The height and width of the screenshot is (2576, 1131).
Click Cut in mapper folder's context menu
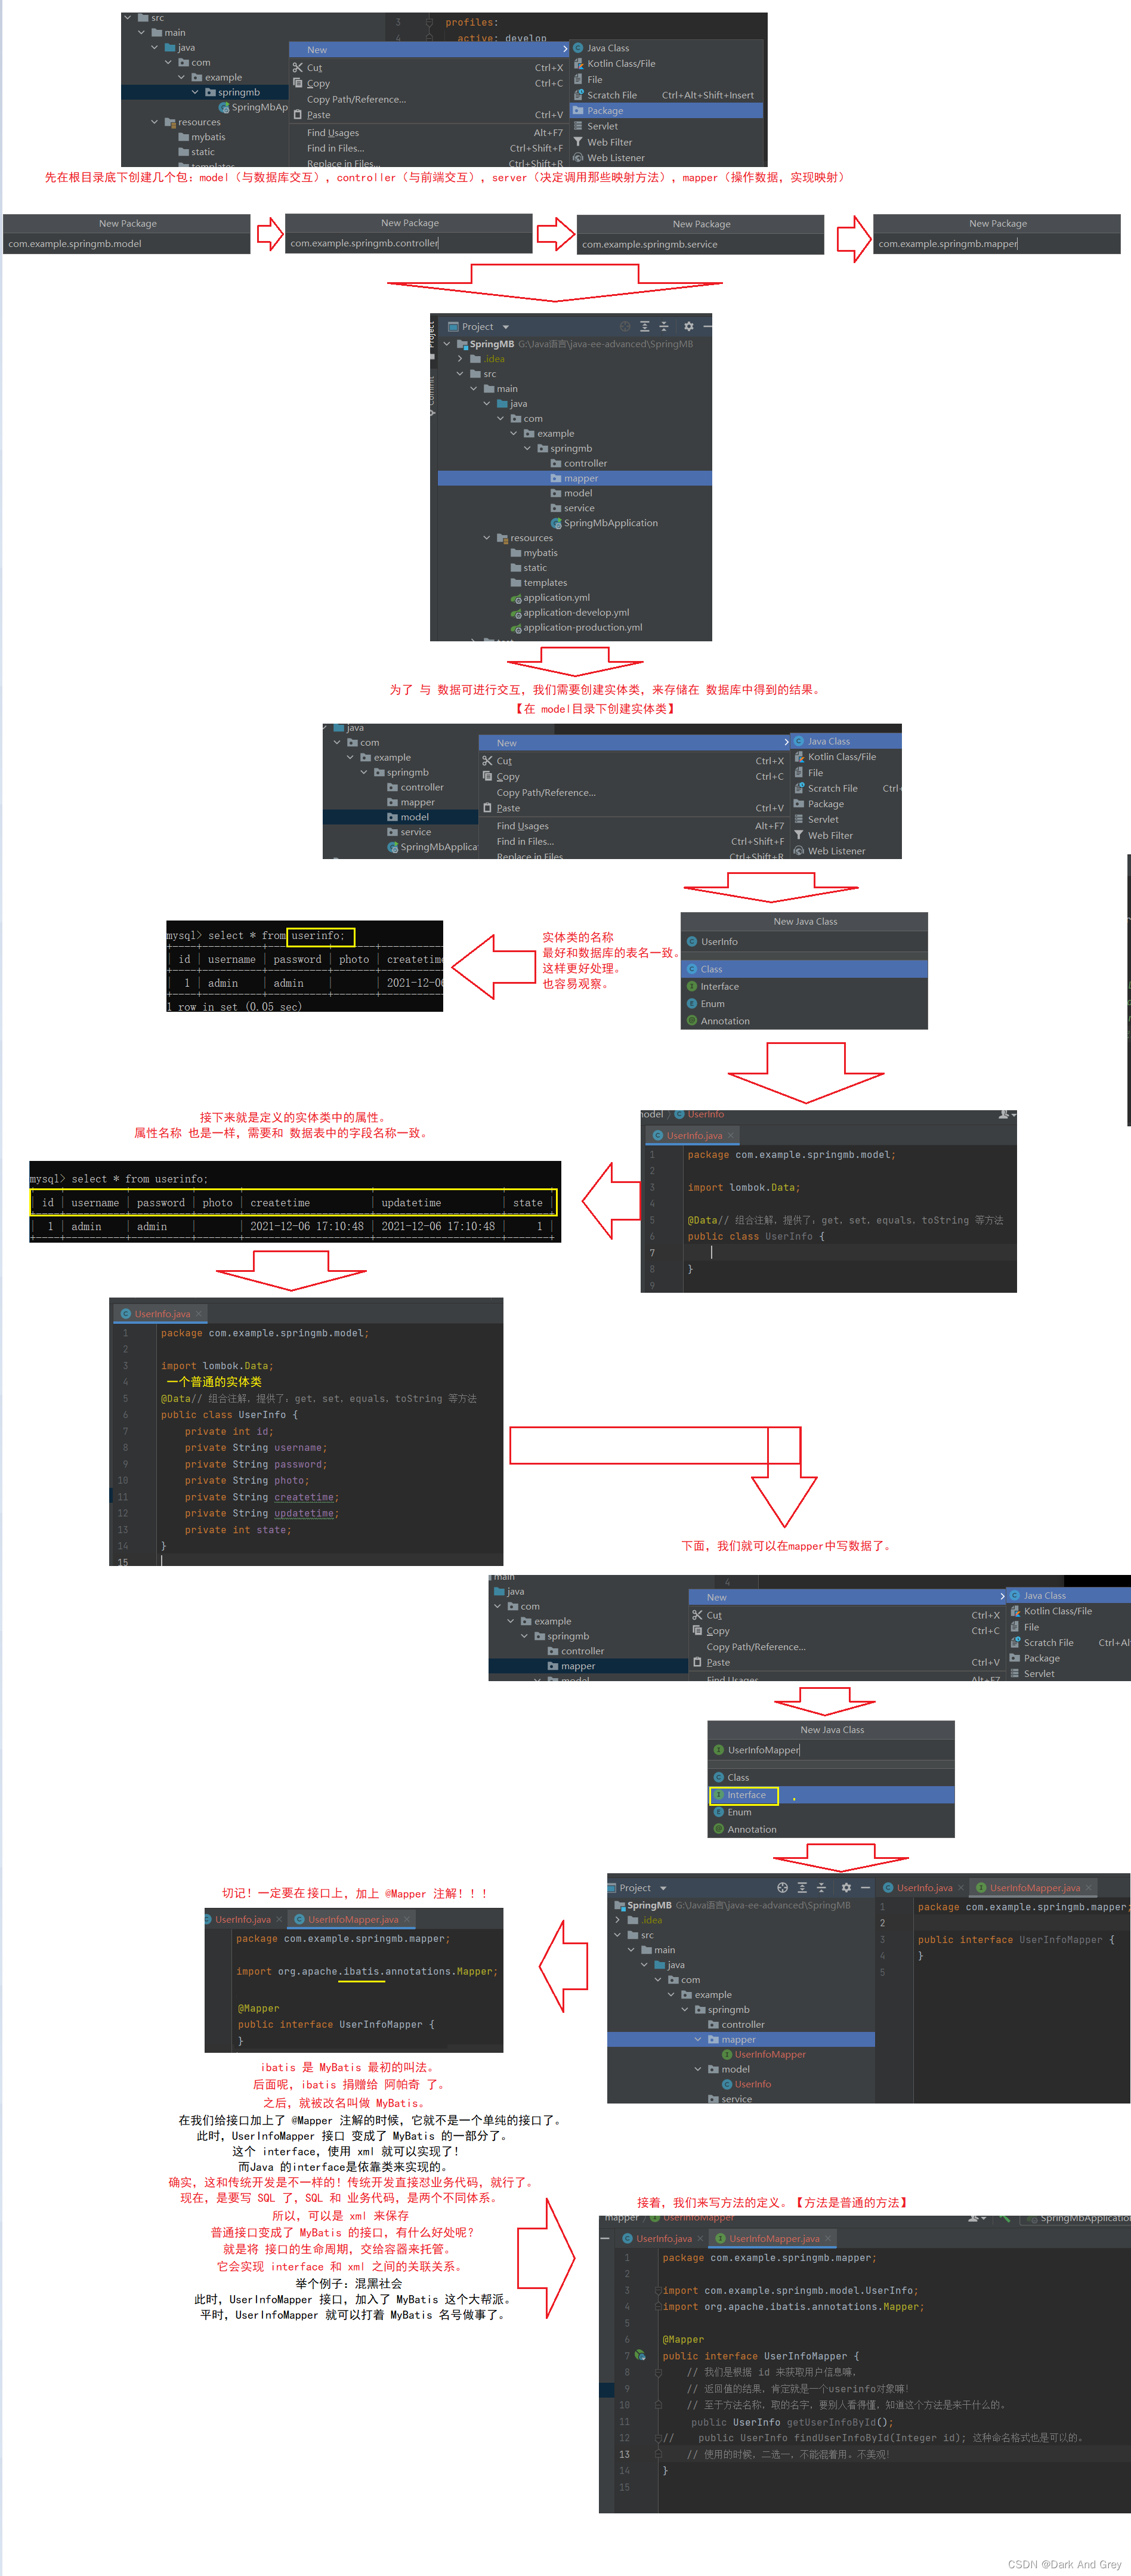846,1616
